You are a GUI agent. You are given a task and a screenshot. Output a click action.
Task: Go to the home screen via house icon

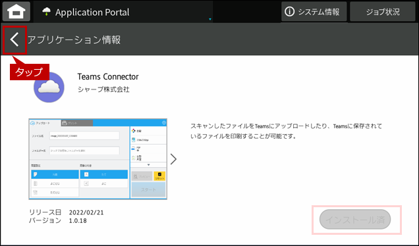pyautogui.click(x=16, y=12)
